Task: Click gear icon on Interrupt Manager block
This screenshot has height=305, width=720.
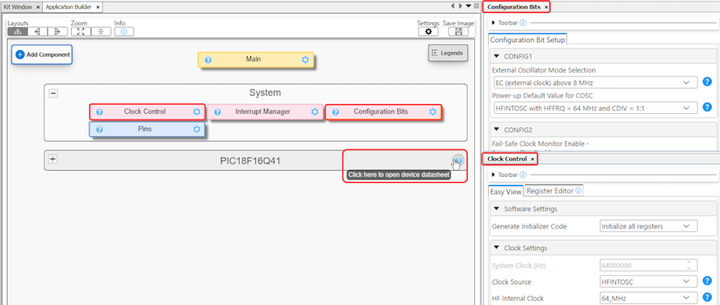Action: coord(315,112)
